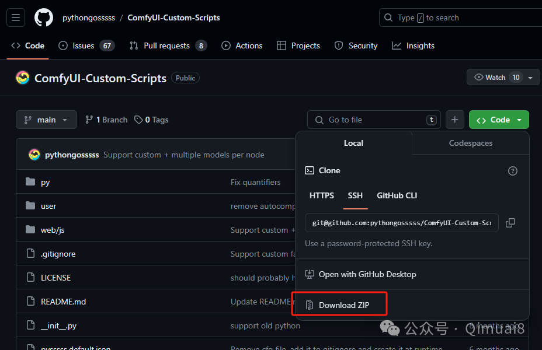Click the commit author avatar pythongosssss
Viewport: 542px width, 350px height.
pyautogui.click(x=34, y=155)
